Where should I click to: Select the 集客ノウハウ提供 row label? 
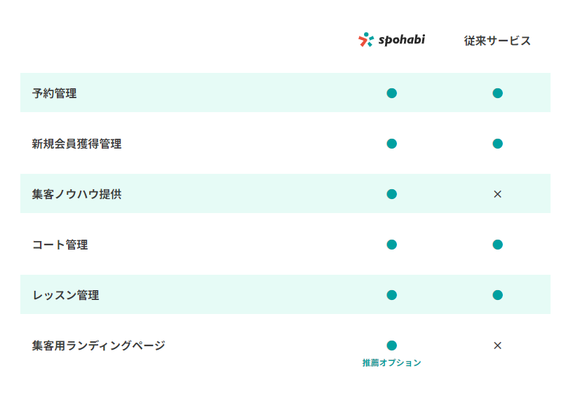pyautogui.click(x=76, y=194)
